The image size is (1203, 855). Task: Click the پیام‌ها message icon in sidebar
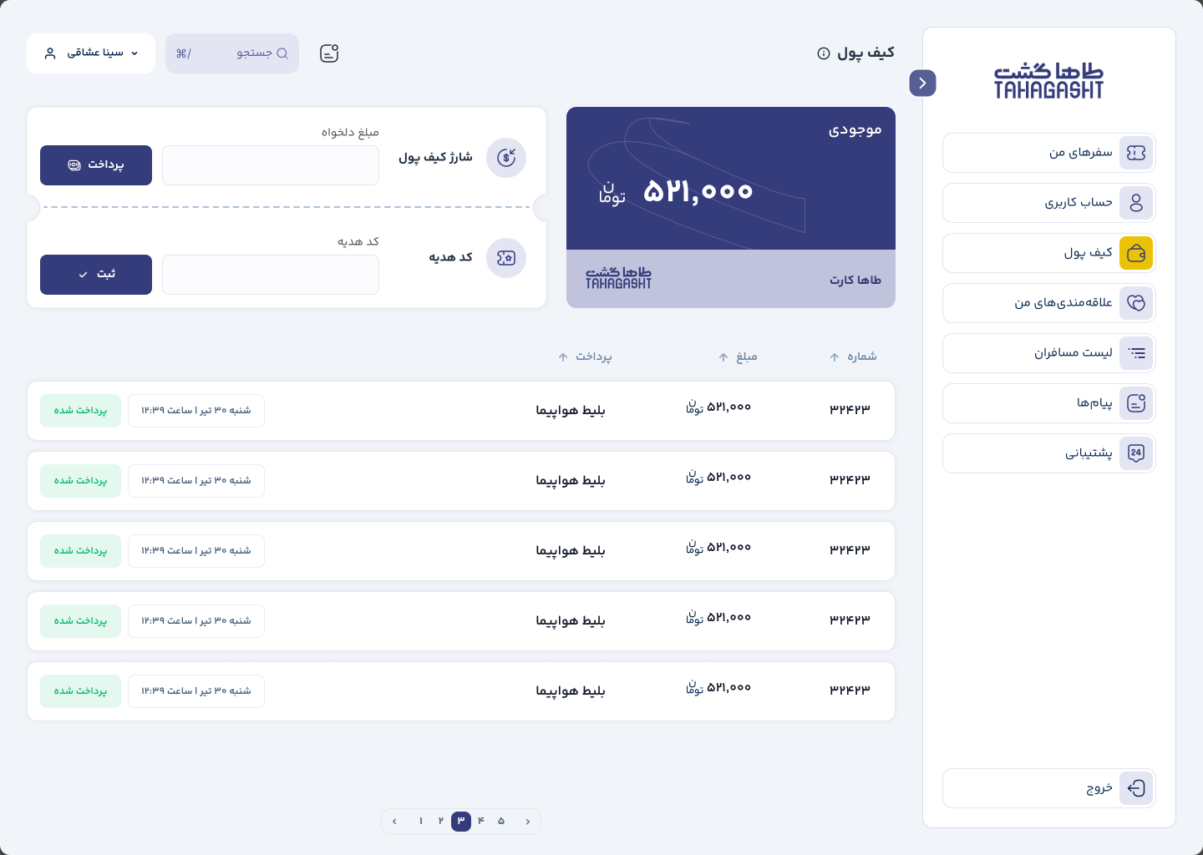1136,403
